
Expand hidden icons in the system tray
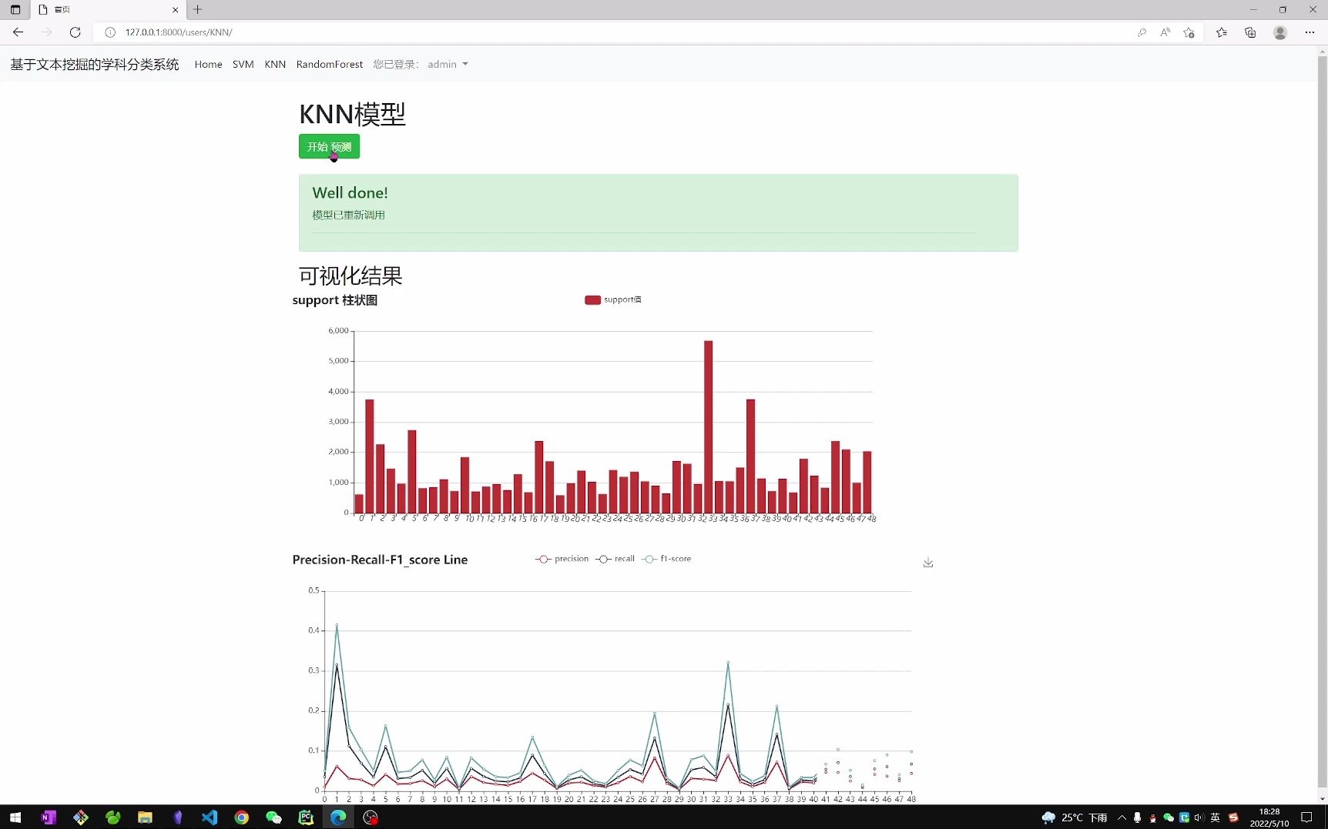tap(1122, 817)
